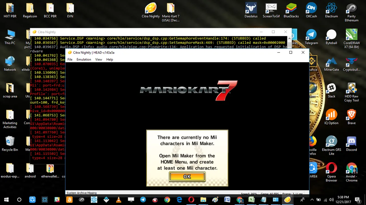Viewport: 366px width, 205px height.
Task: Open Telegram from the taskbar
Action: tap(143, 200)
